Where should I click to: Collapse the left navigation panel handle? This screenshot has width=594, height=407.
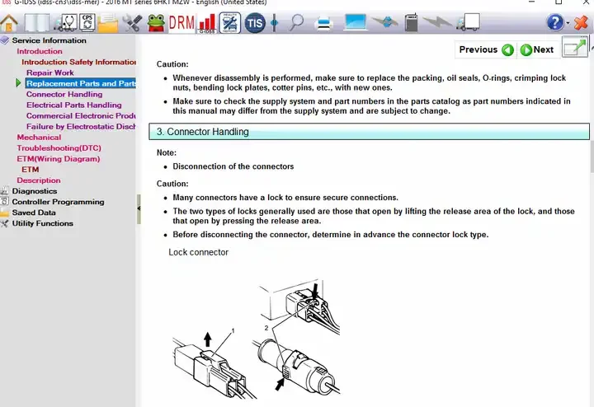coord(139,208)
